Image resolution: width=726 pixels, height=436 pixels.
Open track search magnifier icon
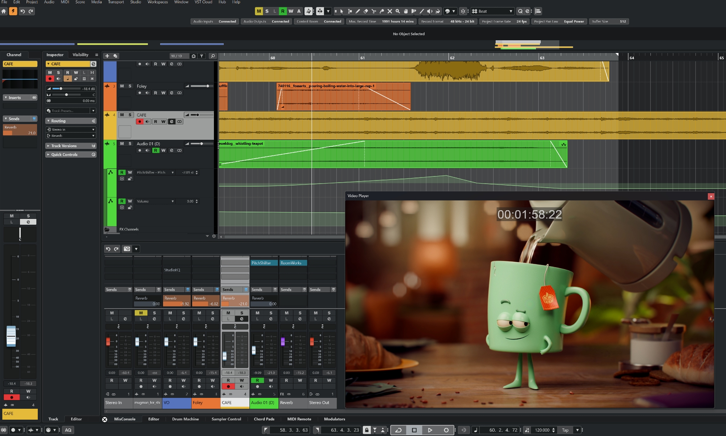[x=213, y=56]
